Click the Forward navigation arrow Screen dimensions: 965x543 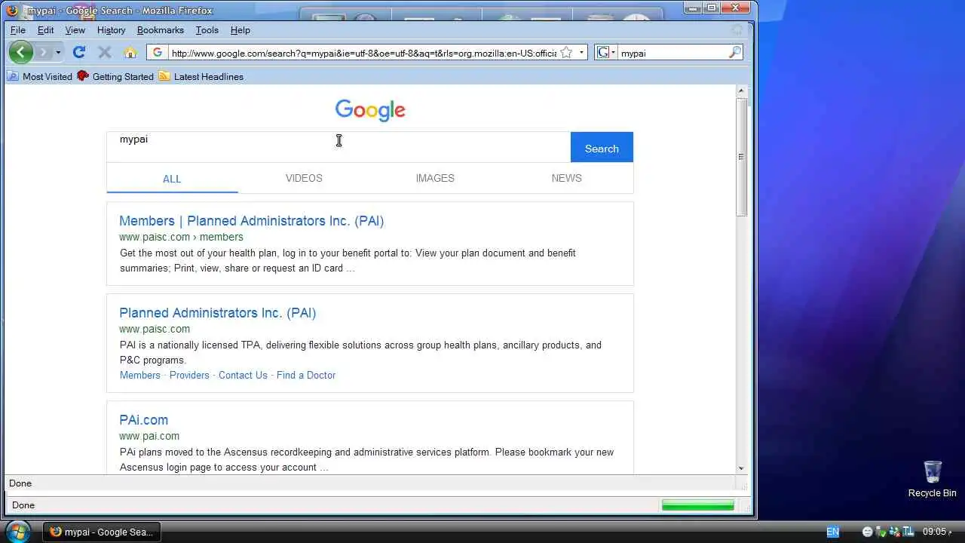(44, 52)
